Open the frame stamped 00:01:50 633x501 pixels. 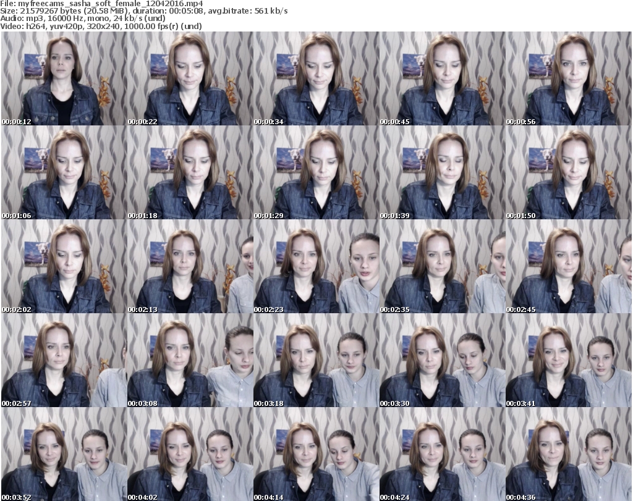pos(569,172)
